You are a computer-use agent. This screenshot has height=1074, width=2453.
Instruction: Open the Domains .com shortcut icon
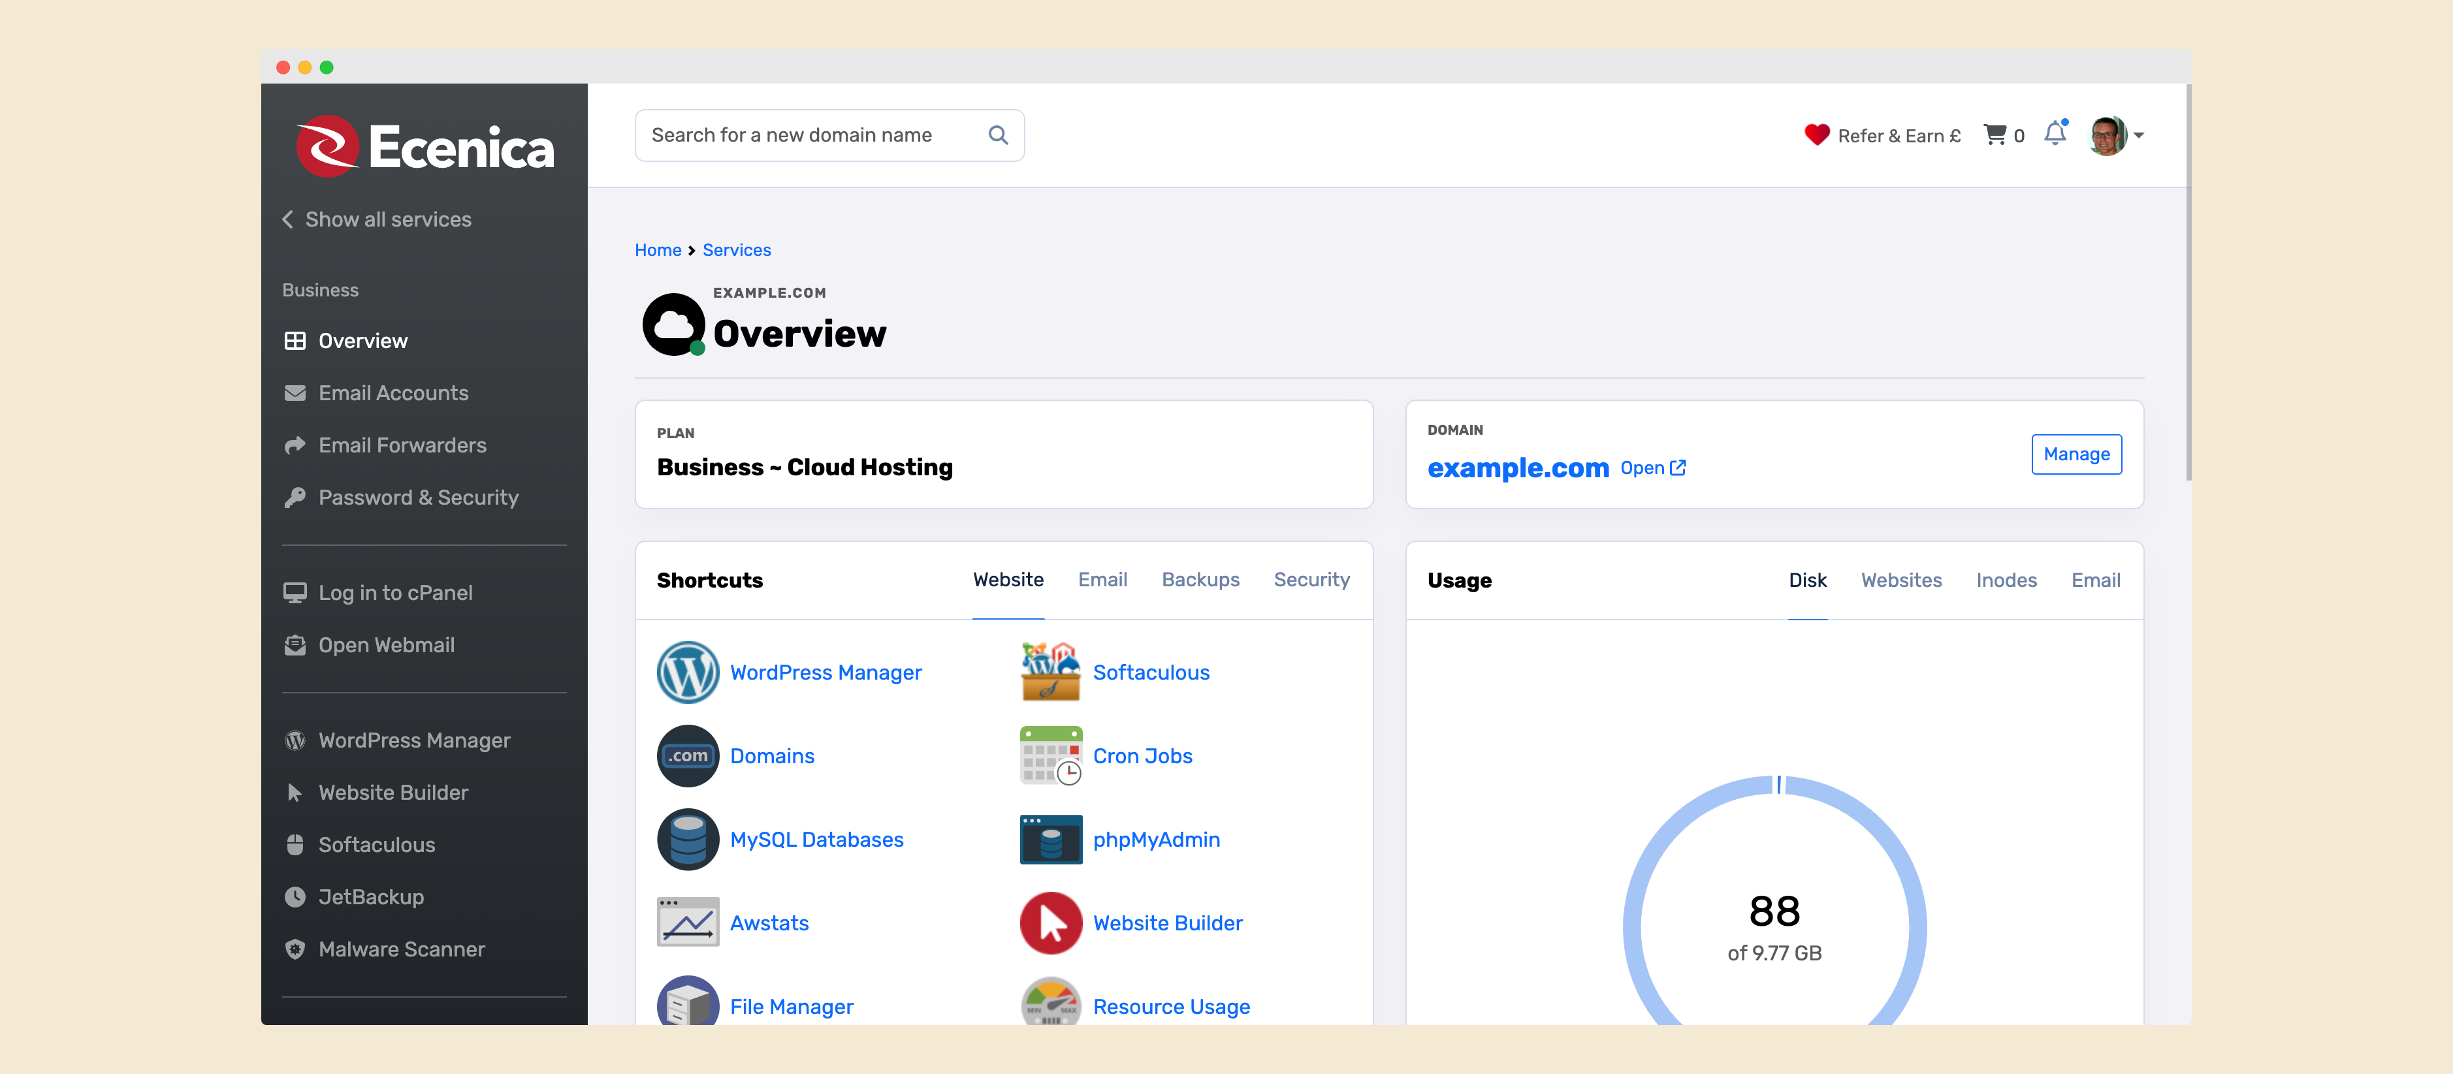688,756
